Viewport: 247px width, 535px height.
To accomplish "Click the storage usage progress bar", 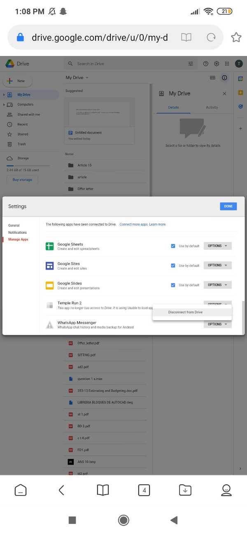I will point(28,166).
